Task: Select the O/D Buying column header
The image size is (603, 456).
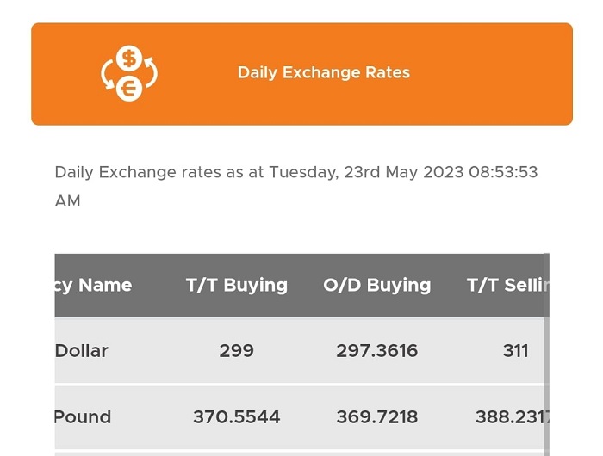Action: click(x=377, y=286)
